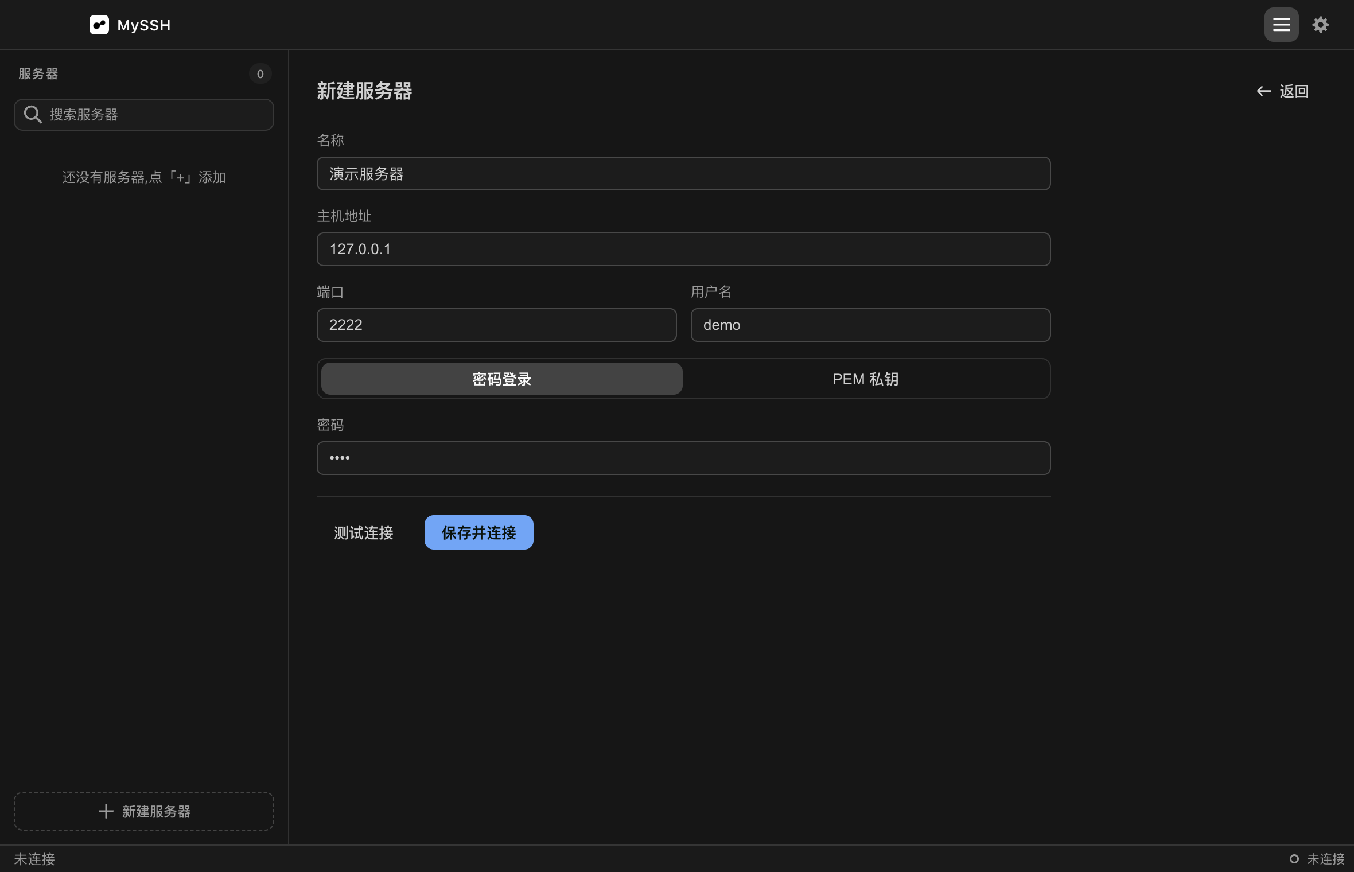
Task: Toggle the sidebar hamburger menu button
Action: [x=1281, y=25]
